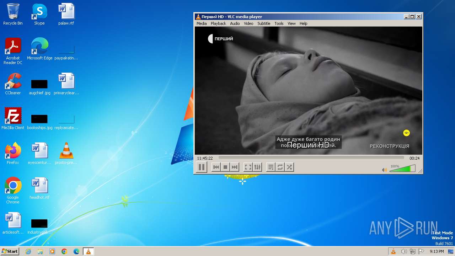This screenshot has height=256, width=455.
Task: Open the Windows Start menu
Action: tap(10, 251)
